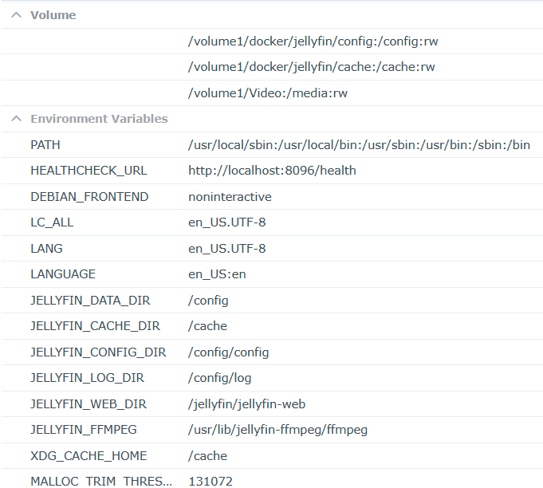Click the JELLYFIN_CACHE_DIR variable name
This screenshot has height=488, width=543.
95,326
